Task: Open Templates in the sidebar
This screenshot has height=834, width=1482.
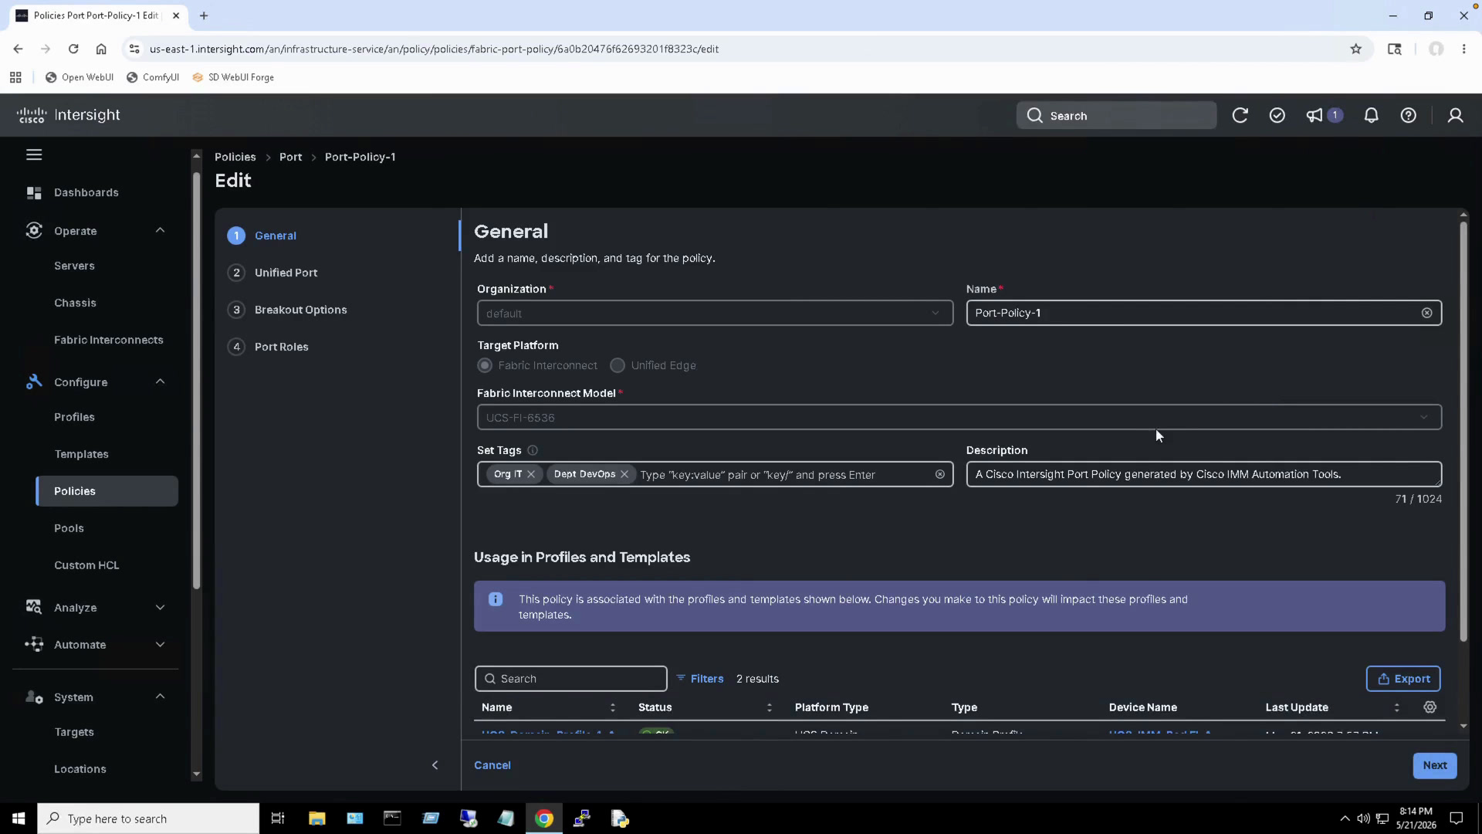Action: 81,454
